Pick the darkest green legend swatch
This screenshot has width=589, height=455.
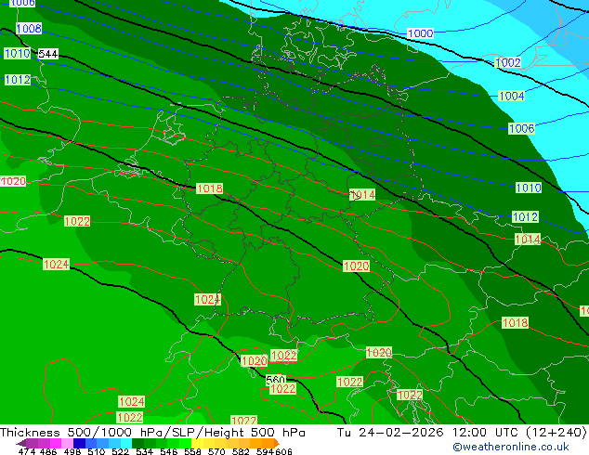[x=137, y=443]
